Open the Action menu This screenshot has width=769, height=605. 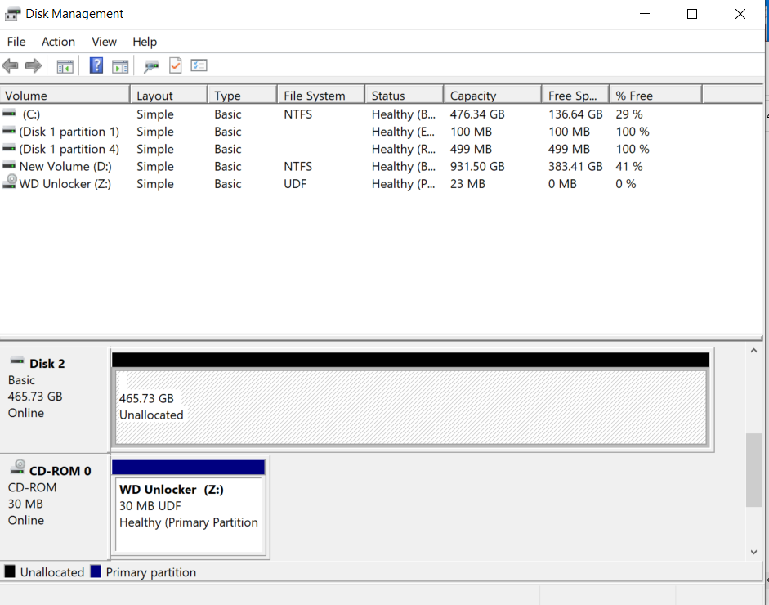tap(58, 42)
